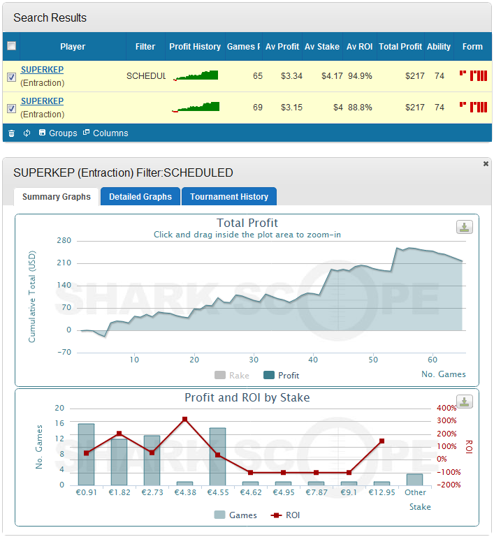Sort by Total Profit column header
Screen dimensions: 494x537
[400, 47]
